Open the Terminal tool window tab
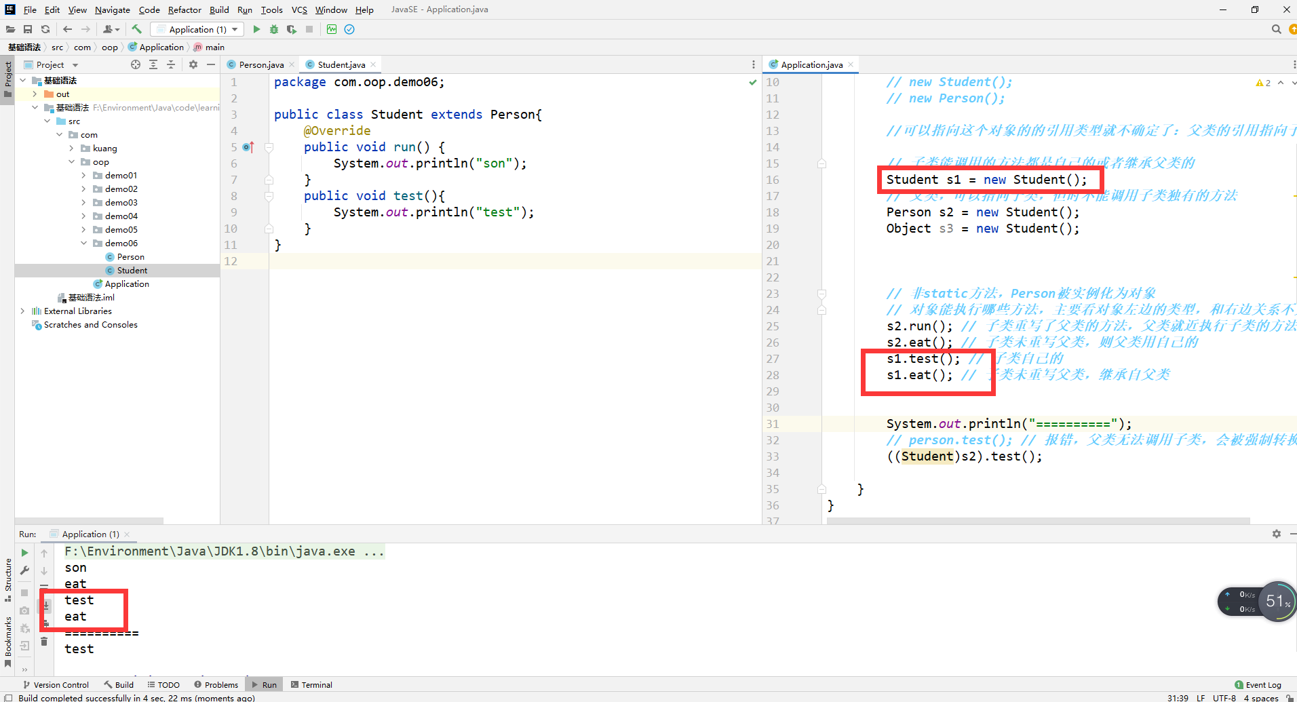The width and height of the screenshot is (1297, 702). coord(311,684)
